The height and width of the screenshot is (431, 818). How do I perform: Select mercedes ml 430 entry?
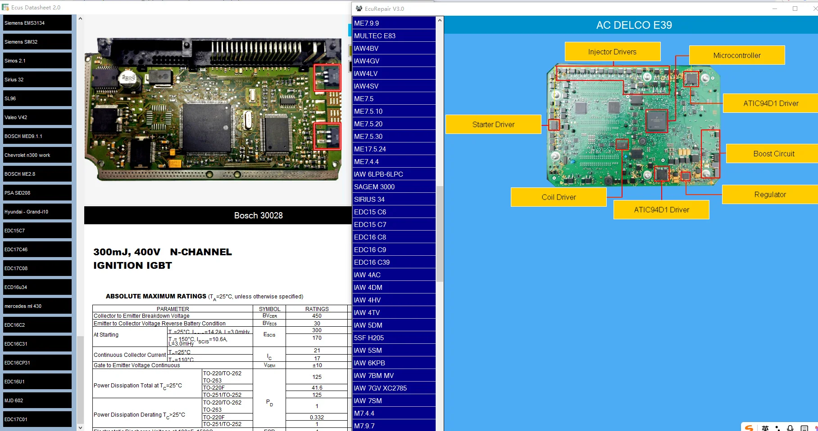[x=37, y=306]
